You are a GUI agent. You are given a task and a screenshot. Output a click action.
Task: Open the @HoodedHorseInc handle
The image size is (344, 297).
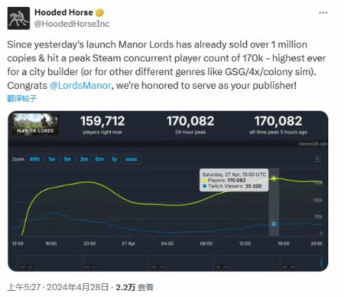click(72, 24)
